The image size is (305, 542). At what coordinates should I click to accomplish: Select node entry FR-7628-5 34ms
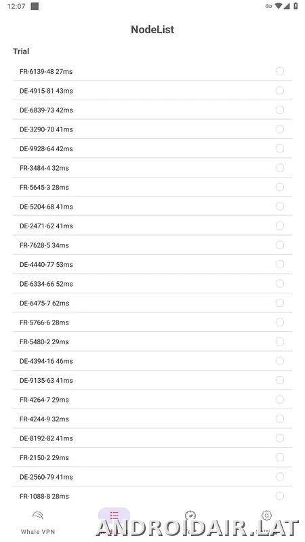coord(152,245)
